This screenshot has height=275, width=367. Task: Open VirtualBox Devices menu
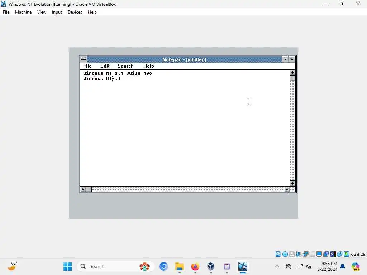[x=75, y=12]
